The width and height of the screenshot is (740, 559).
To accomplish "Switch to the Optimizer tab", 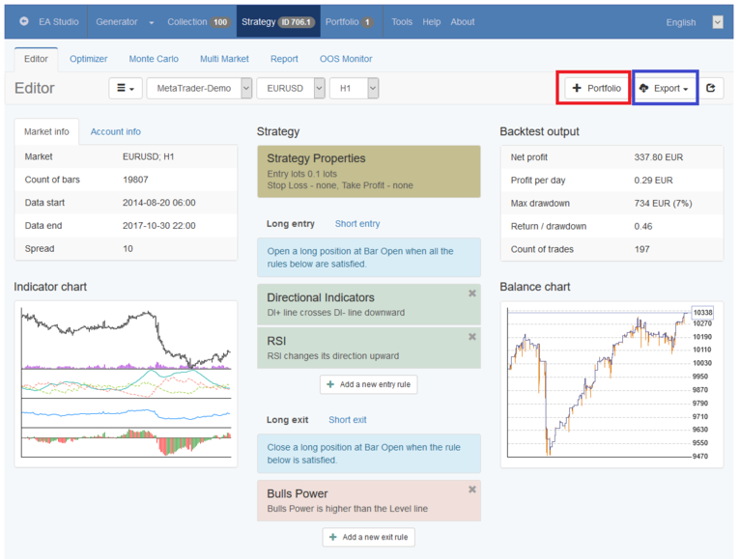I will point(88,59).
